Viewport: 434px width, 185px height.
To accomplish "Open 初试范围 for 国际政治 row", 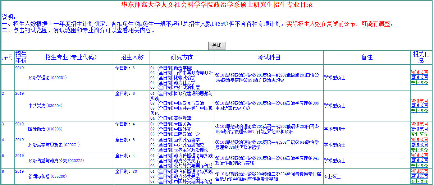I will [419, 124].
